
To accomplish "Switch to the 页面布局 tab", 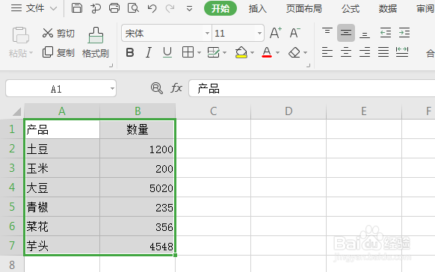I will click(x=303, y=9).
